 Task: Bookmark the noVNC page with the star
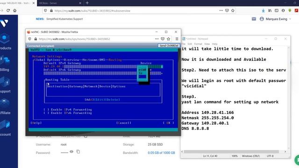click(x=168, y=39)
